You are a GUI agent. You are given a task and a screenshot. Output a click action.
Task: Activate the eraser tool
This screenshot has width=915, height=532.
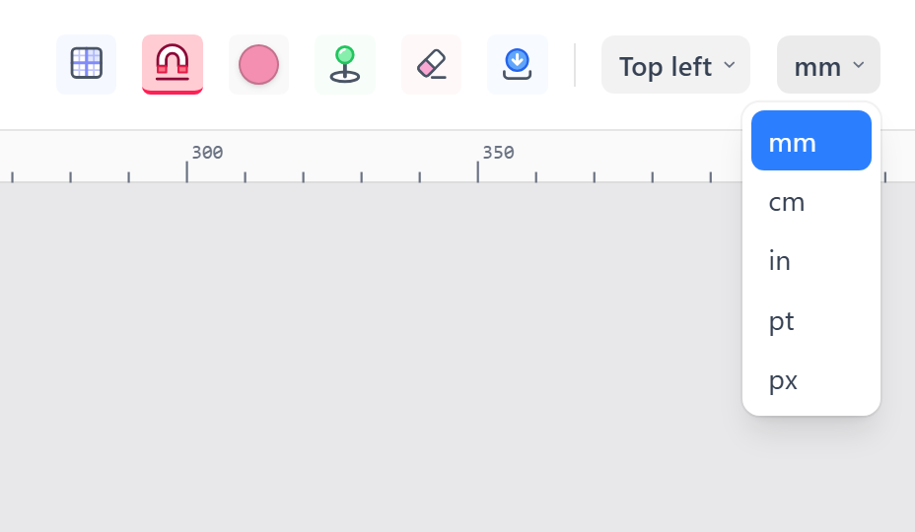click(x=431, y=64)
